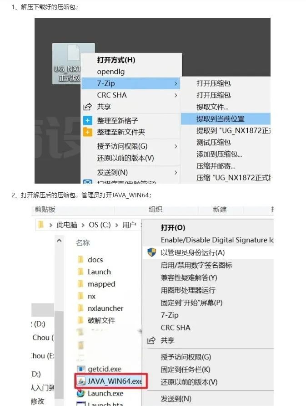Click 此电脑 in the address breadcrumb

click(x=67, y=225)
